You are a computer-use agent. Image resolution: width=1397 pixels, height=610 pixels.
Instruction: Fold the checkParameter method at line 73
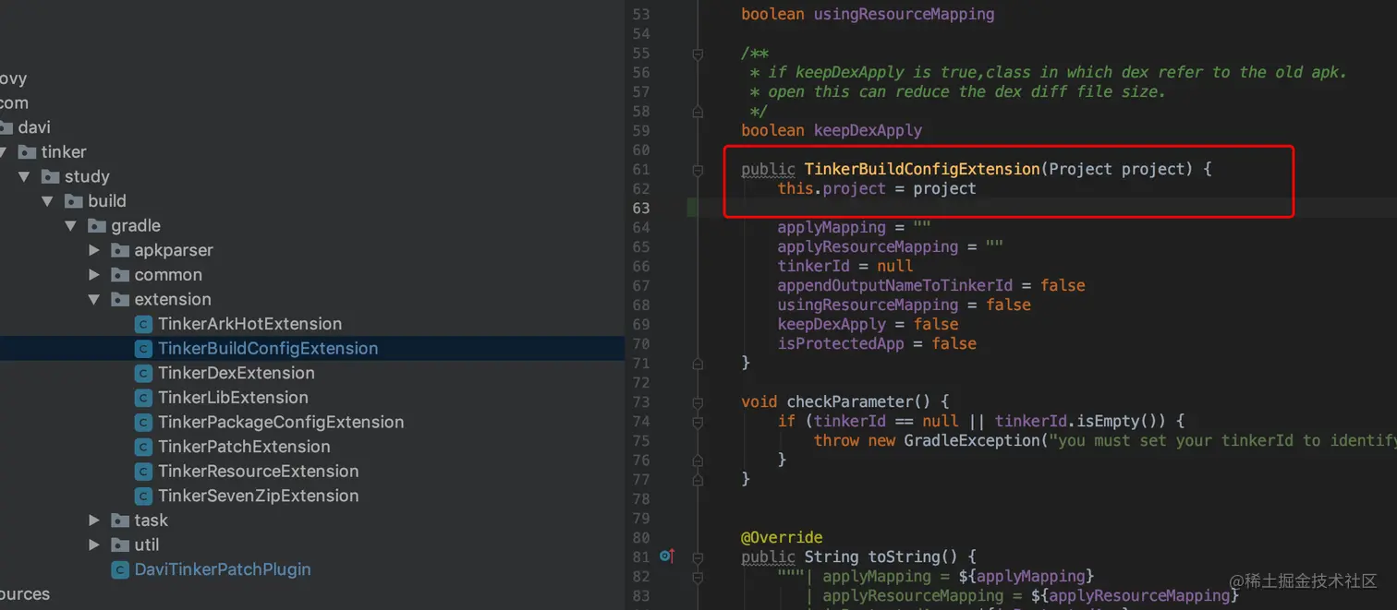(698, 402)
